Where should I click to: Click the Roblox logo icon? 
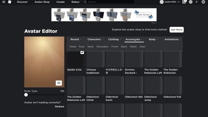[x=10, y=2]
